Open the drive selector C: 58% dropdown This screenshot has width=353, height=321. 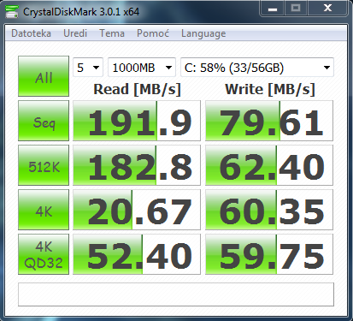[257, 68]
